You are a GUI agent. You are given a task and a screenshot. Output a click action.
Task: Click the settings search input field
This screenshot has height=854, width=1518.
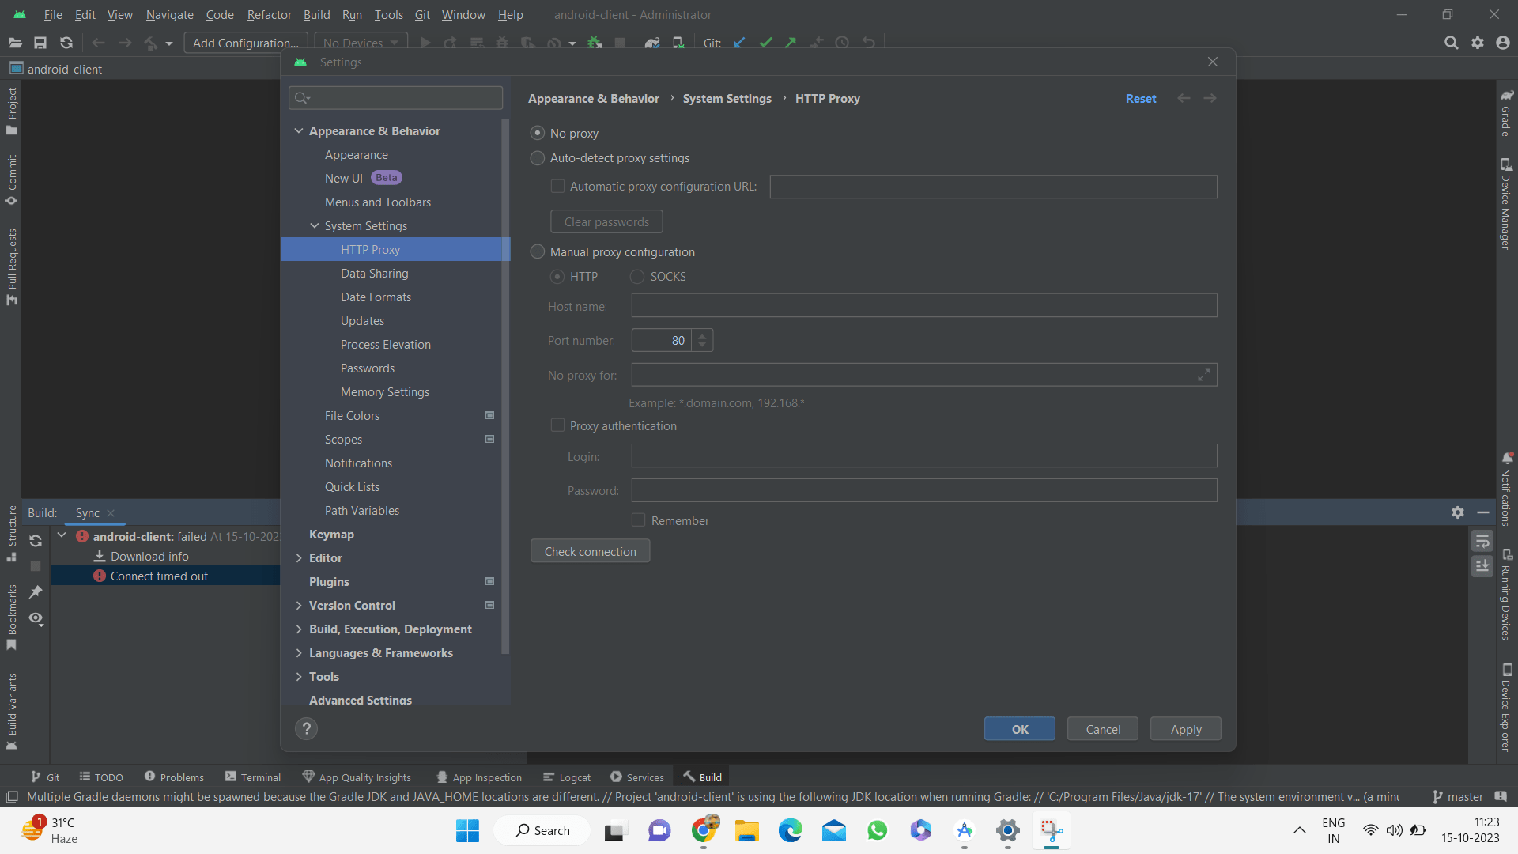coord(403,98)
